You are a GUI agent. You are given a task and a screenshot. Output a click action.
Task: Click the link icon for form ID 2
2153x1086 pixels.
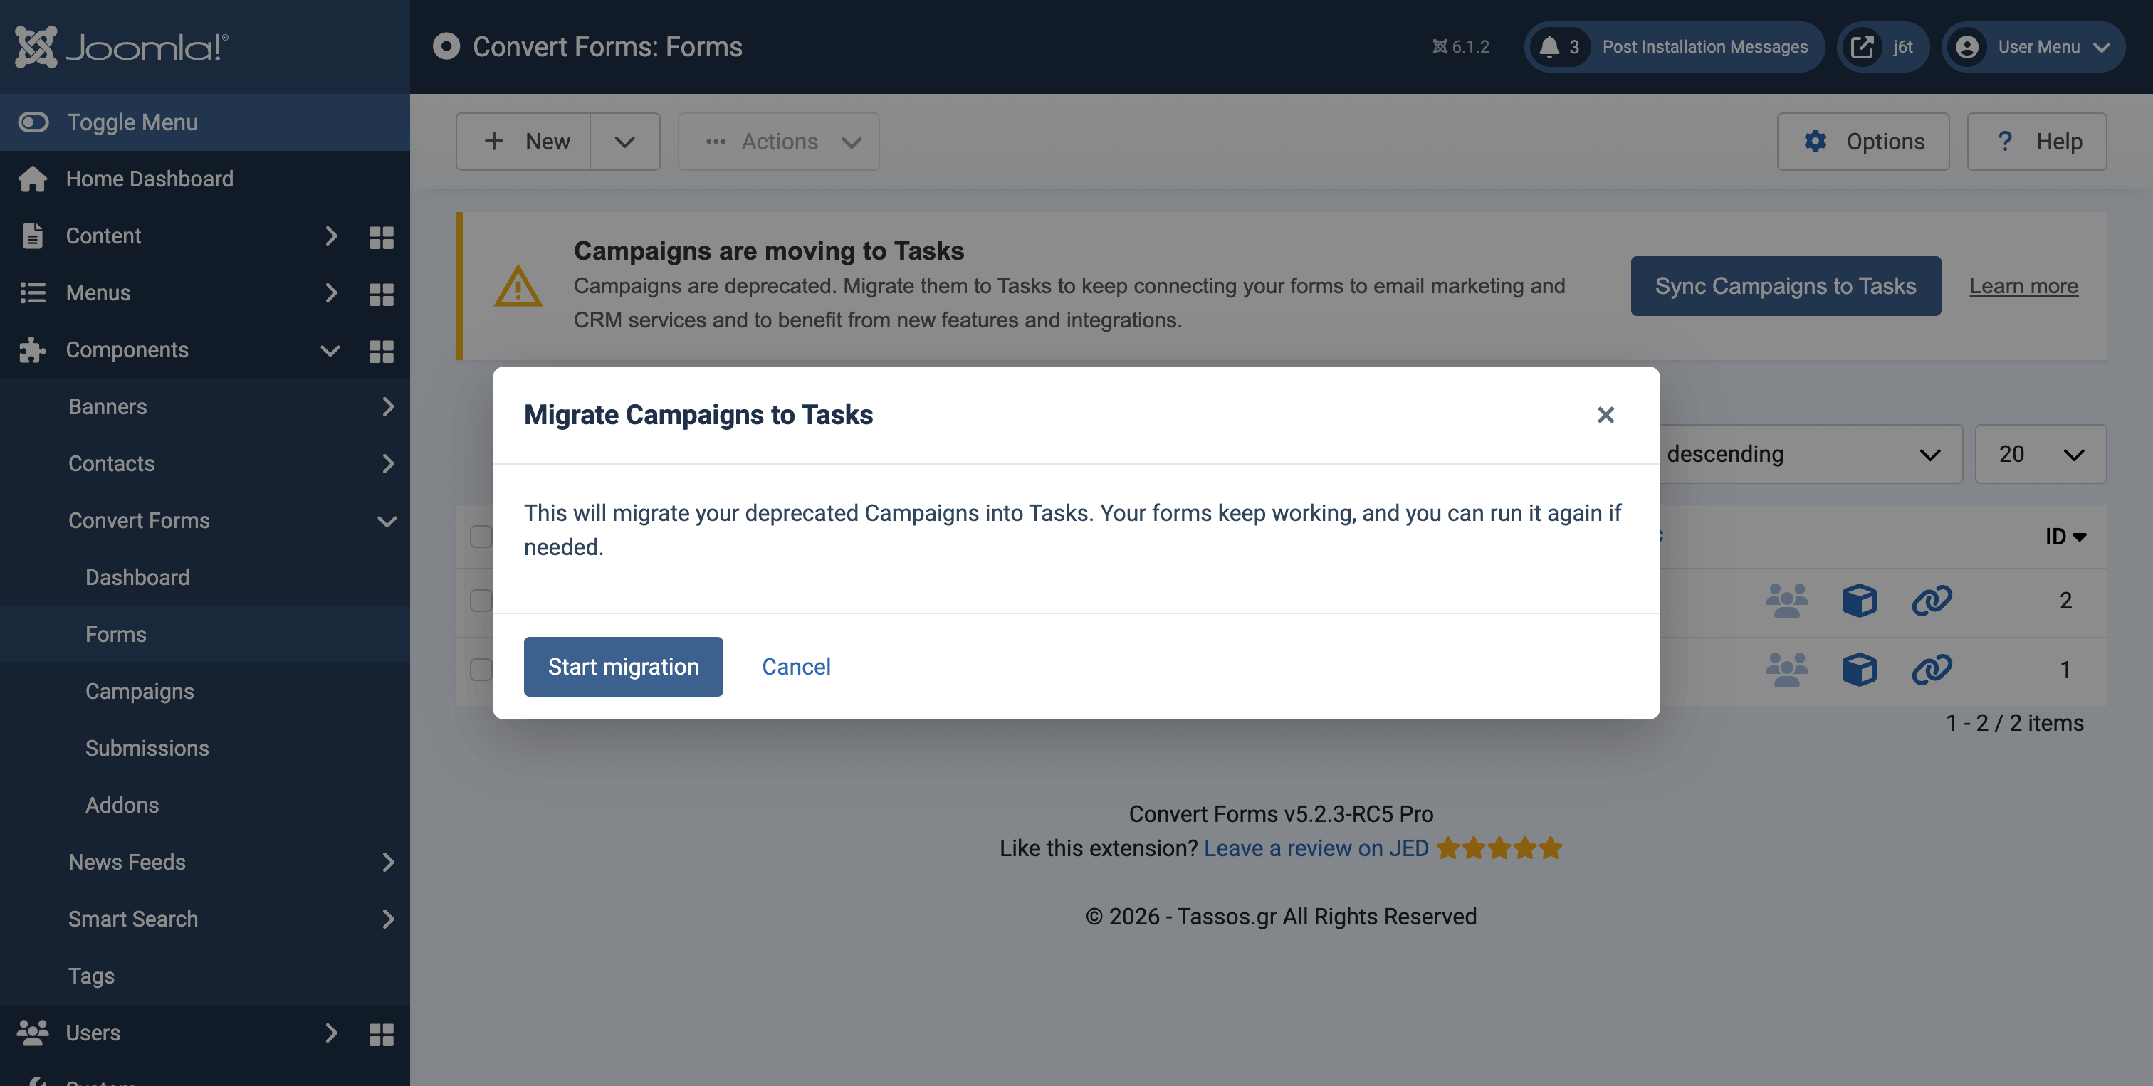(1932, 600)
